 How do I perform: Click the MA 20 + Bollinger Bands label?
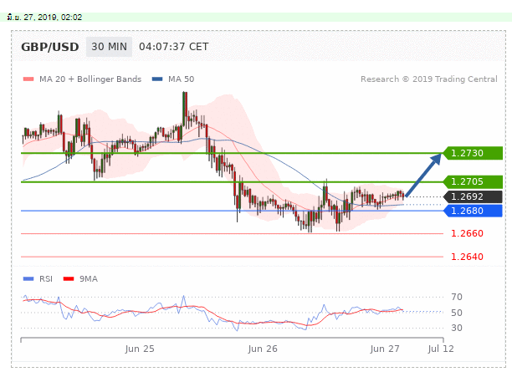[90, 79]
